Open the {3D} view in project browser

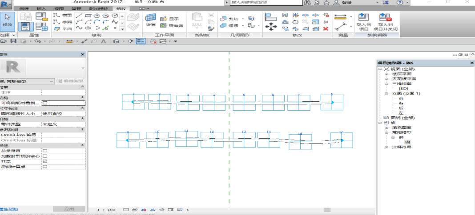[403, 88]
